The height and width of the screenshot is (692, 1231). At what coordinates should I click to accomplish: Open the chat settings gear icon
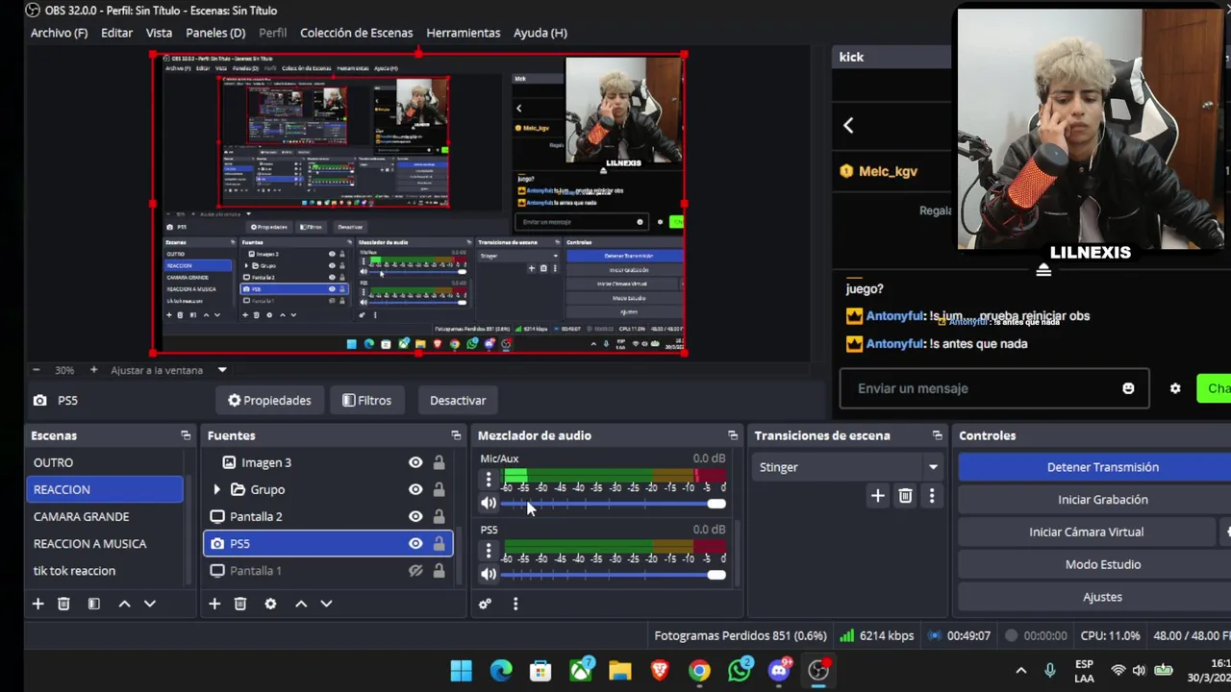(x=1175, y=388)
